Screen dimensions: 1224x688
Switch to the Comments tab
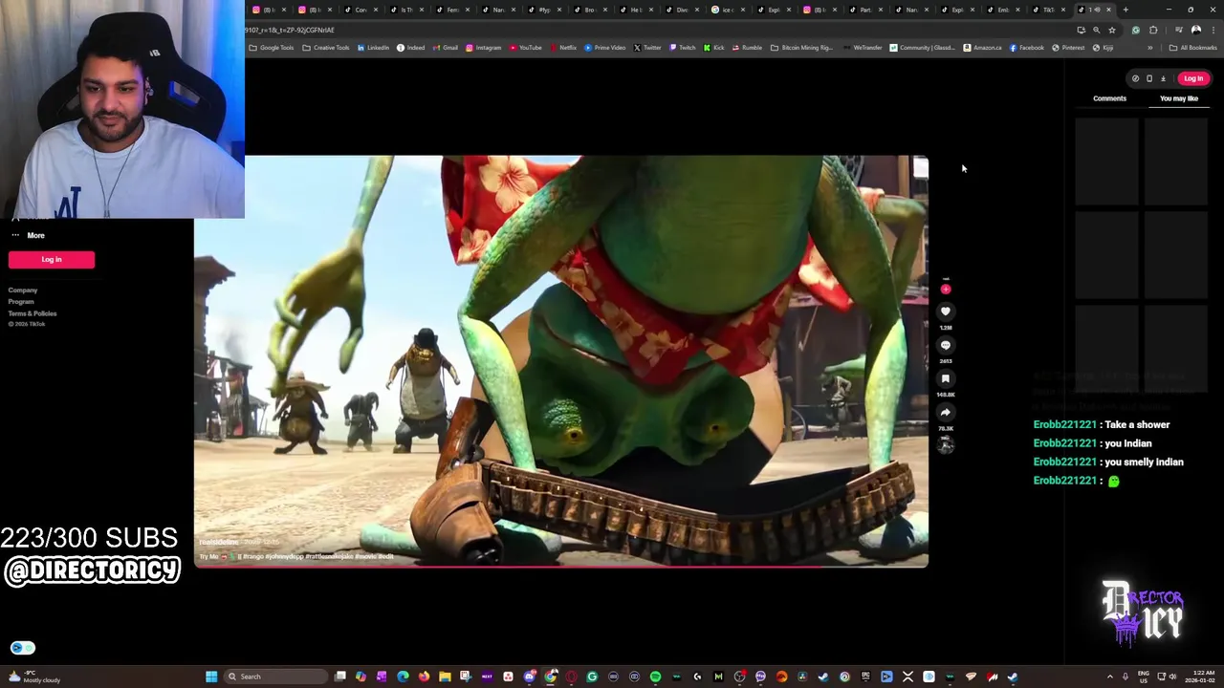coord(1109,98)
